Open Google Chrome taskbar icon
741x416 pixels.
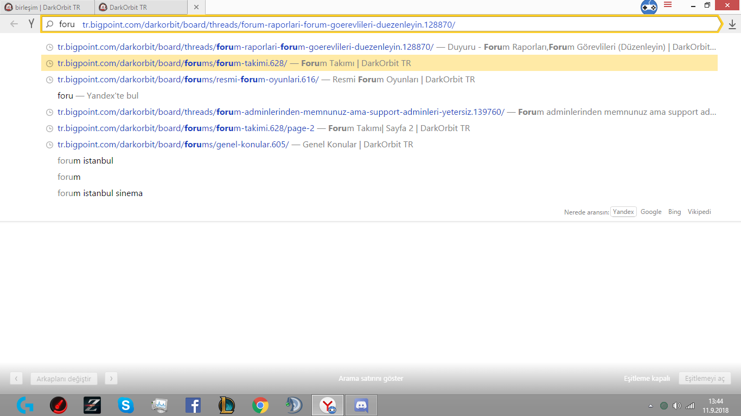point(260,405)
